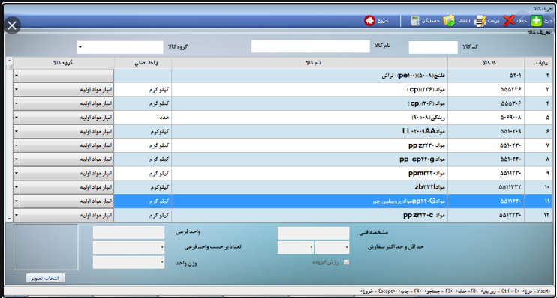Select the name cell pp zr۲۳۰ مواد
The height and width of the screenshot is (298, 557).
tap(310, 145)
